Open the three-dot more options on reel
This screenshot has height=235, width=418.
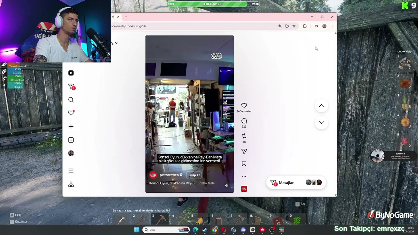pyautogui.click(x=244, y=176)
